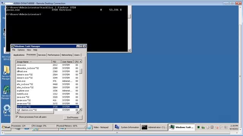
Task: Select dbmonitor_nxd.exe *32 process
Action: coord(47,68)
